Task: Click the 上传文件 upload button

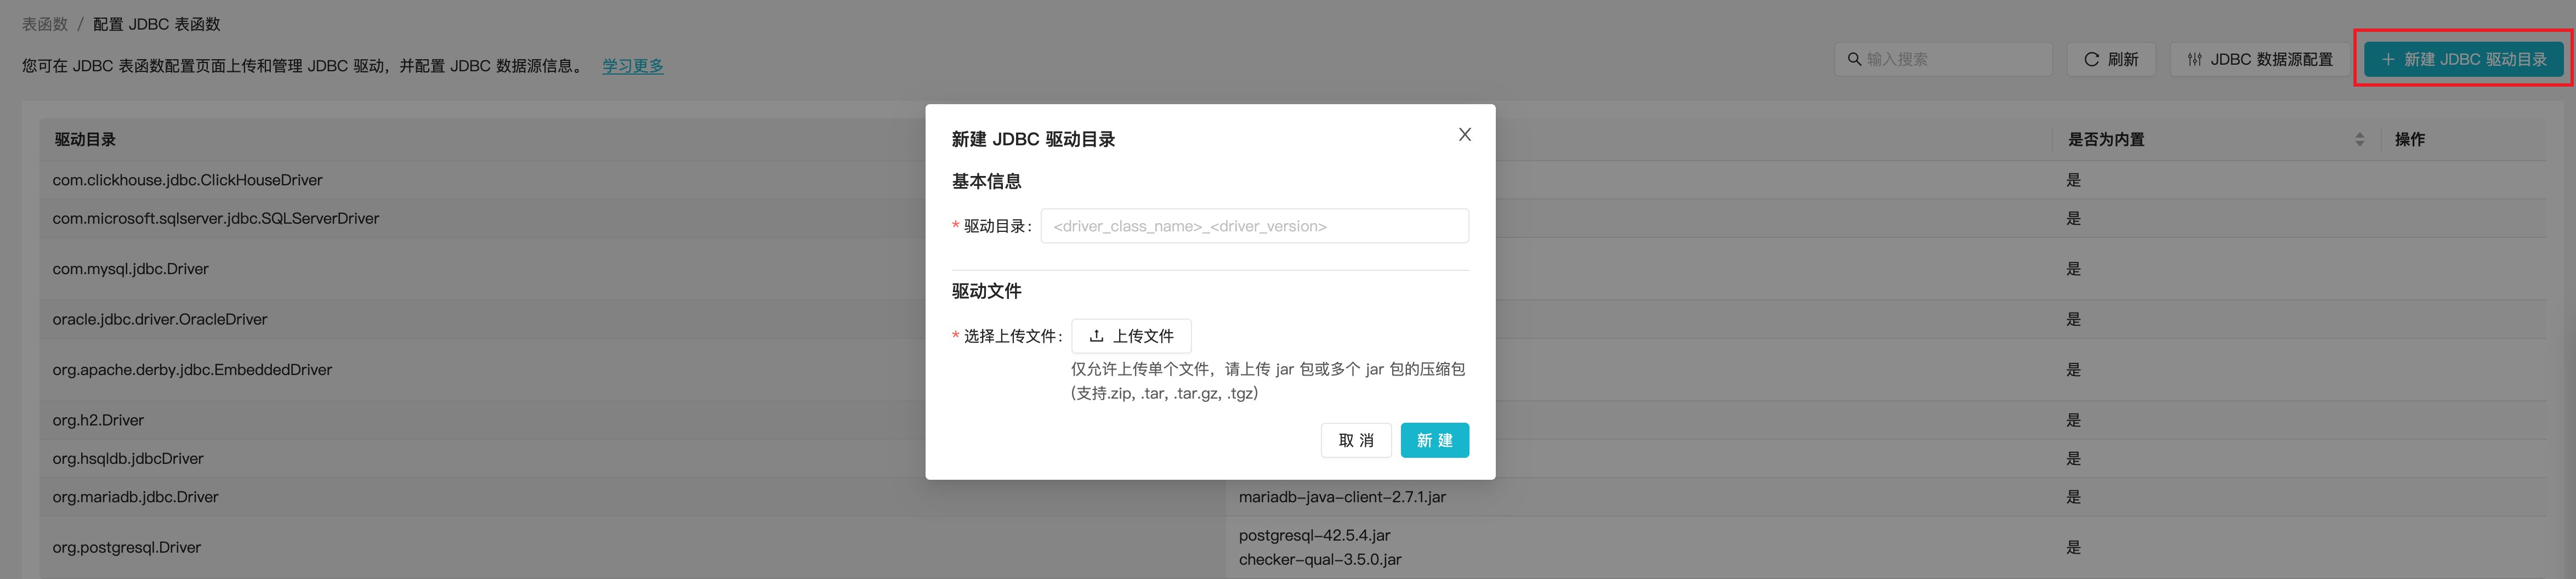Action: [1131, 336]
